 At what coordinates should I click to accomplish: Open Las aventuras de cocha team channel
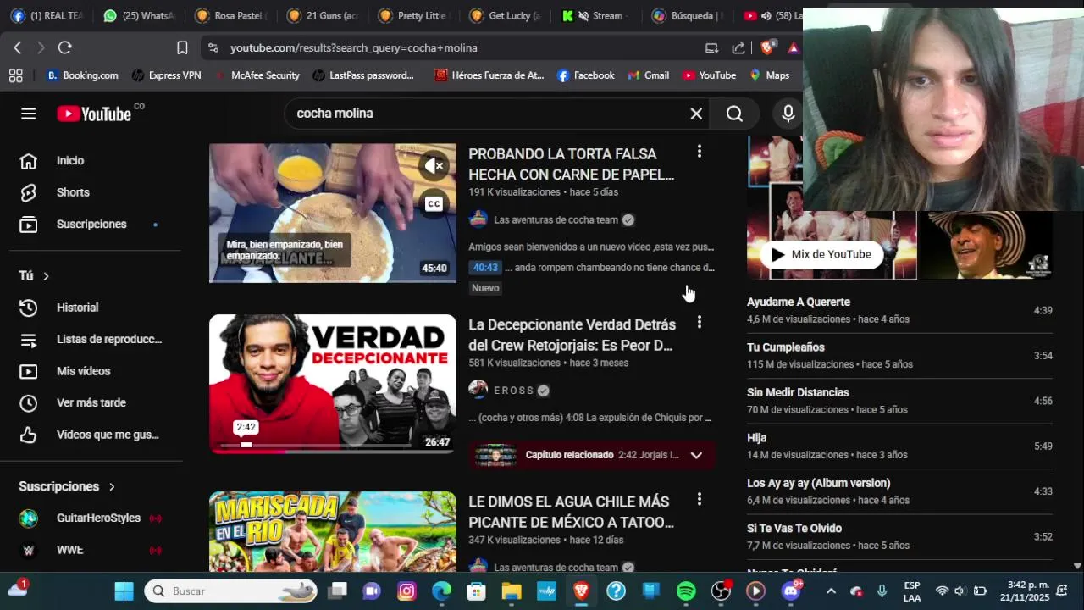tap(556, 219)
